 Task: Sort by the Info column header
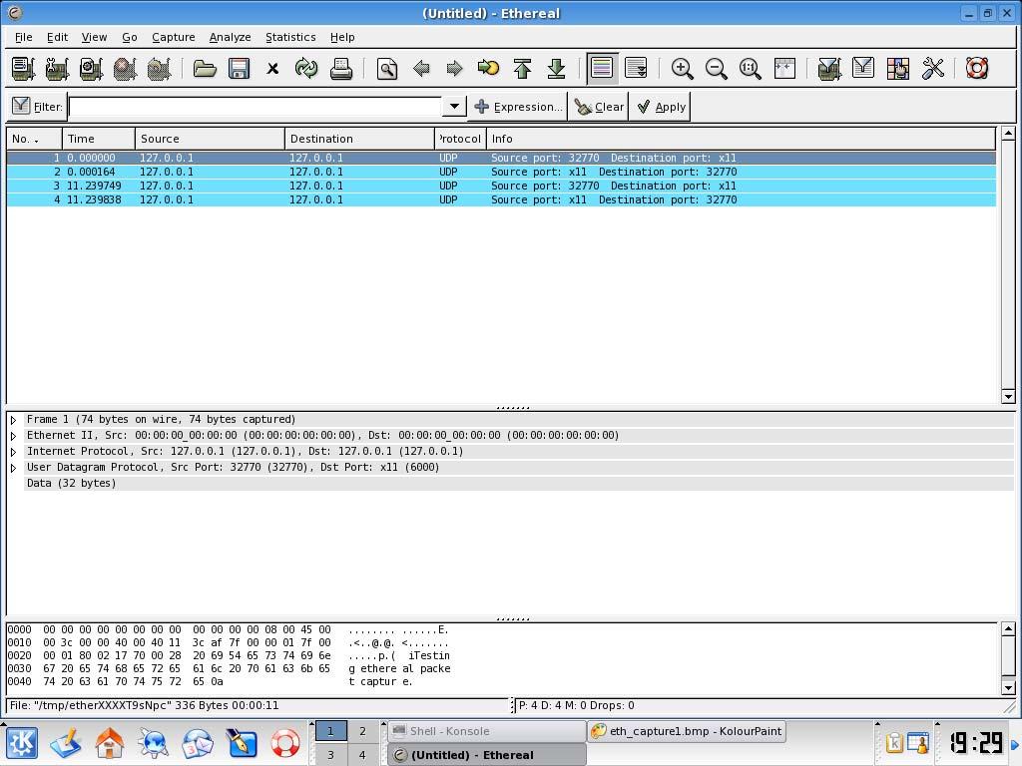(x=742, y=139)
